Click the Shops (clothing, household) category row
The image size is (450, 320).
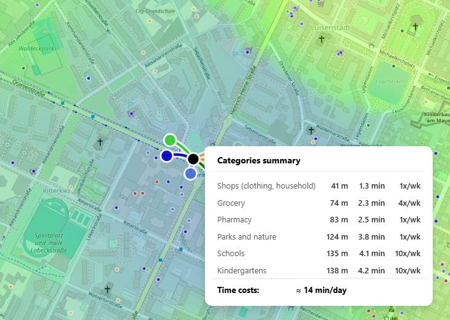coord(319,185)
